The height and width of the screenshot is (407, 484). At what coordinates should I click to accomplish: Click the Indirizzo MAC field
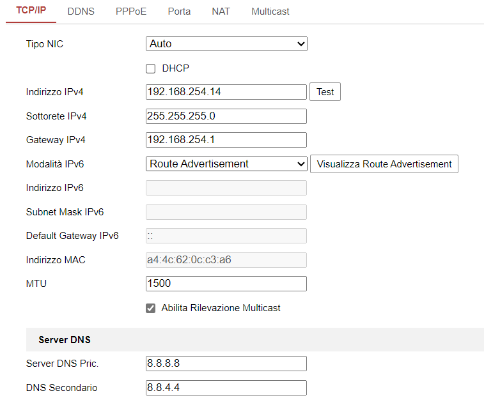click(226, 260)
